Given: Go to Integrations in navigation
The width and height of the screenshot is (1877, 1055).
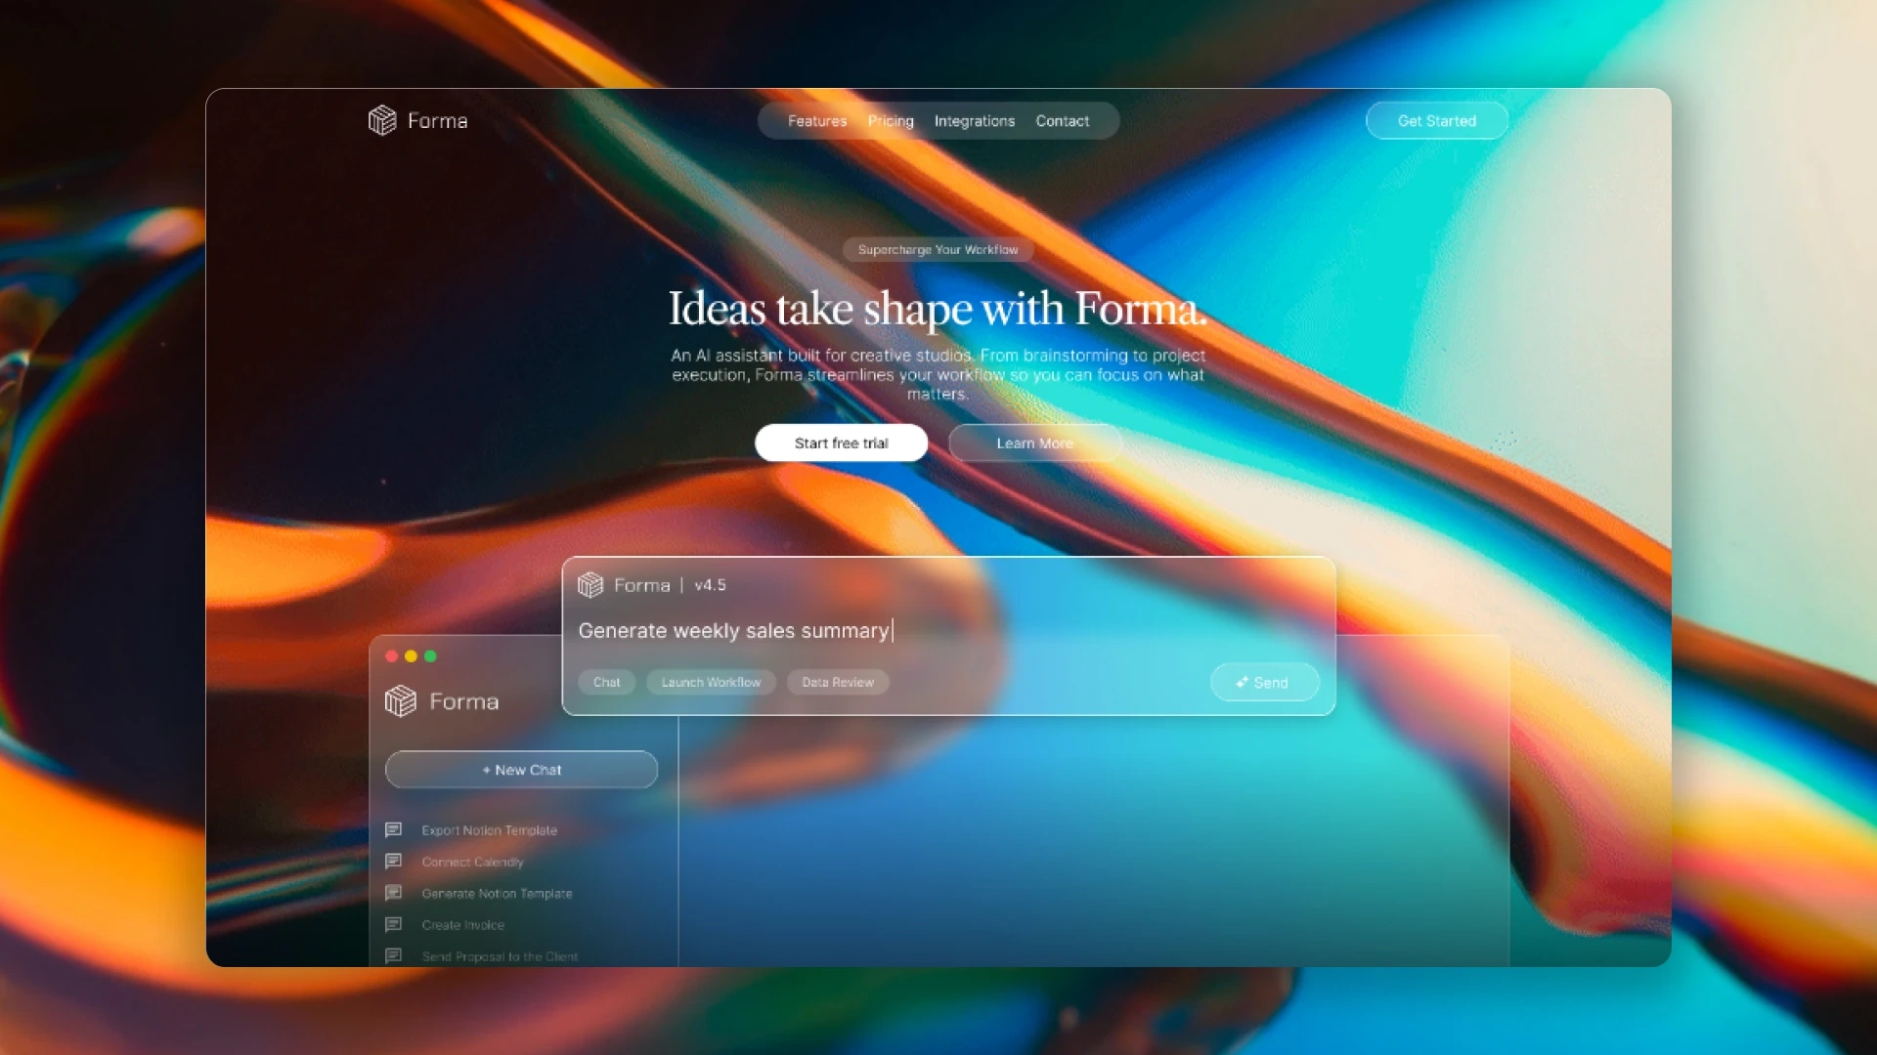Looking at the screenshot, I should tap(975, 121).
